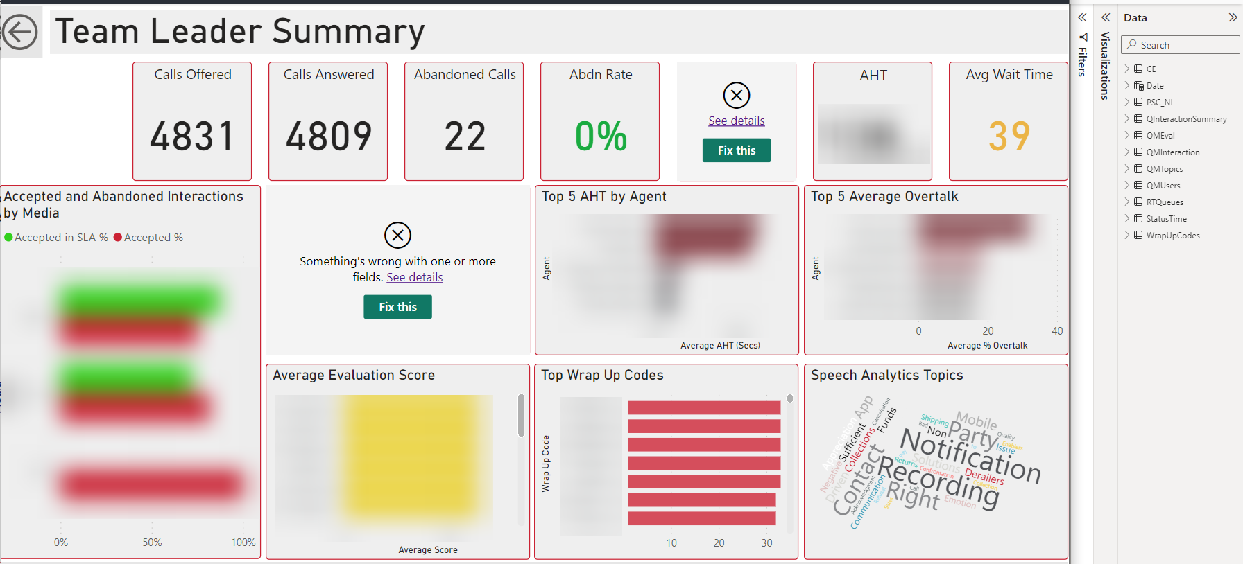Open See details link in error visual
This screenshot has height=564, width=1243.
(x=415, y=277)
